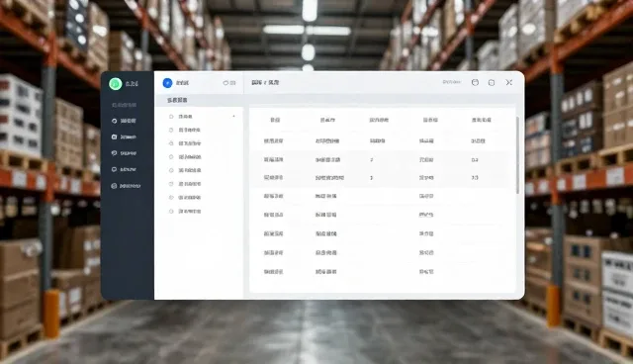Viewport: 633px width, 364px height.
Task: Select the eighth, last row of white list panel
Action: [x=199, y=212]
